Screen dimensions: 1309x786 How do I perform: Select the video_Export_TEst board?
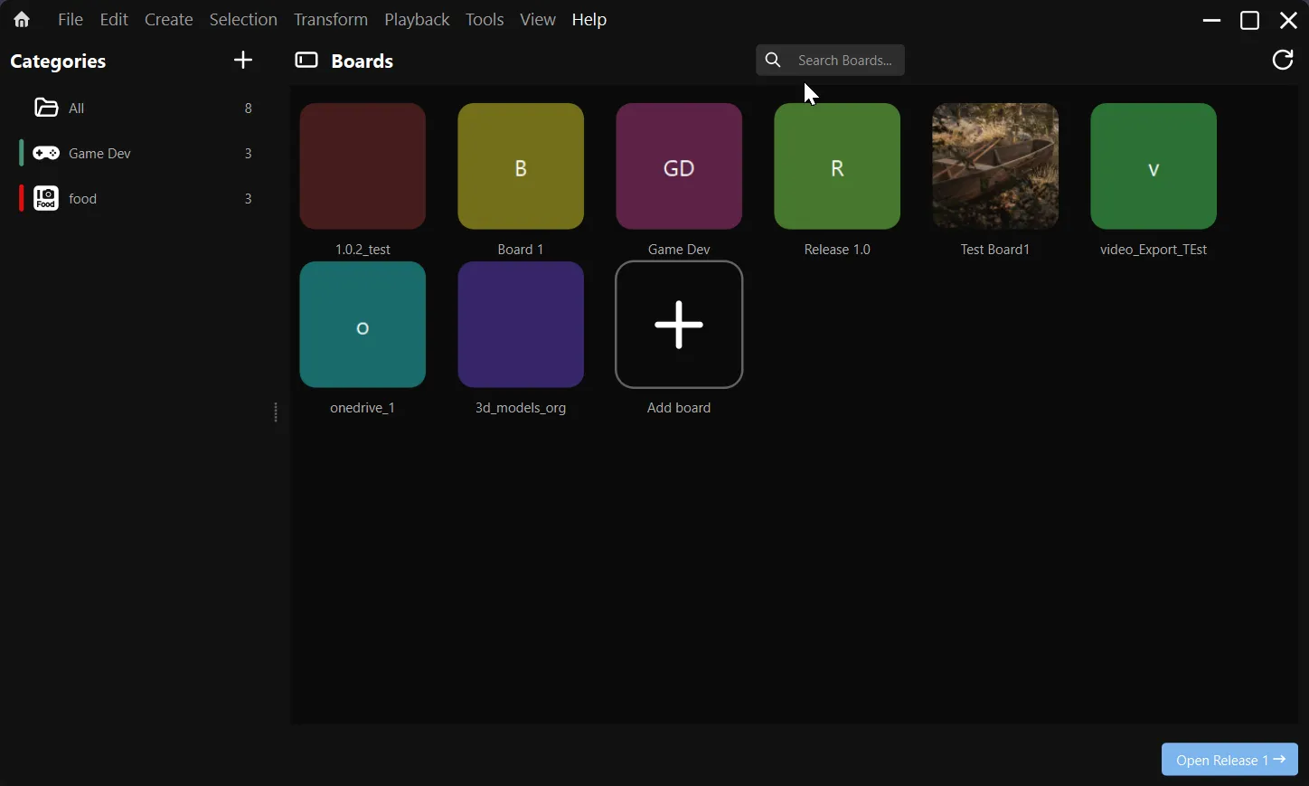[1154, 167]
